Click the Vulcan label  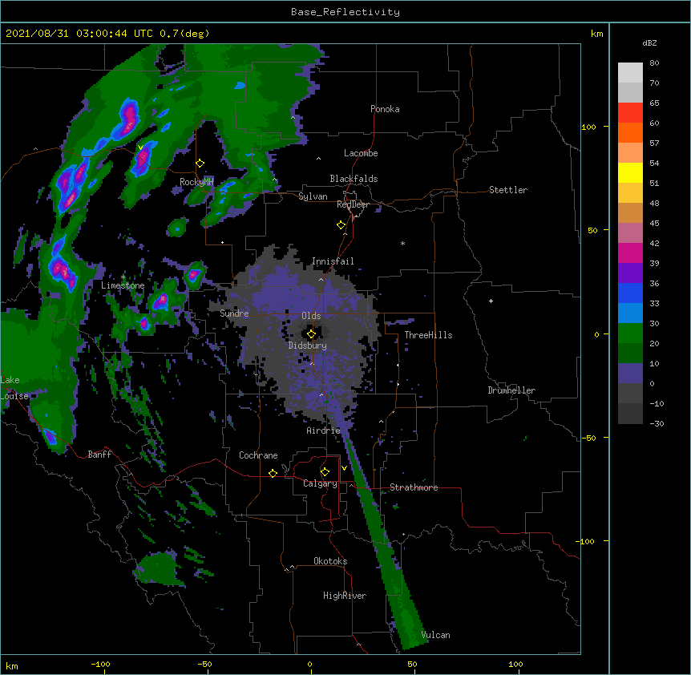[435, 635]
